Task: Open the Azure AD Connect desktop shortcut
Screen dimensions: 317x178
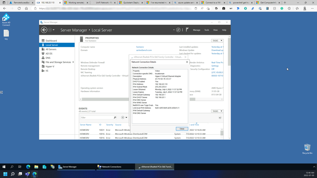Action: (6, 20)
